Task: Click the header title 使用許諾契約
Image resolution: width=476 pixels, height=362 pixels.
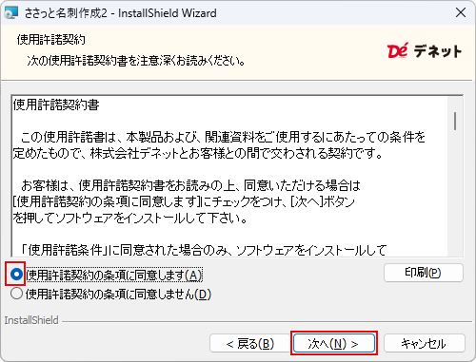Action: pyautogui.click(x=51, y=40)
